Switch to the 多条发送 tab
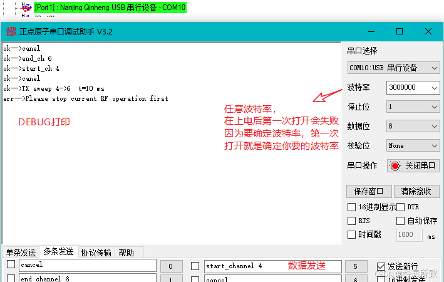The width and height of the screenshot is (444, 282). coord(59,252)
